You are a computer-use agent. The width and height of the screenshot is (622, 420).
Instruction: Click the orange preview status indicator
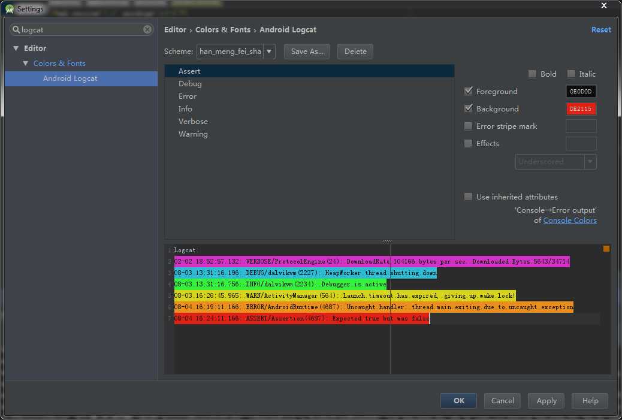[x=606, y=249]
